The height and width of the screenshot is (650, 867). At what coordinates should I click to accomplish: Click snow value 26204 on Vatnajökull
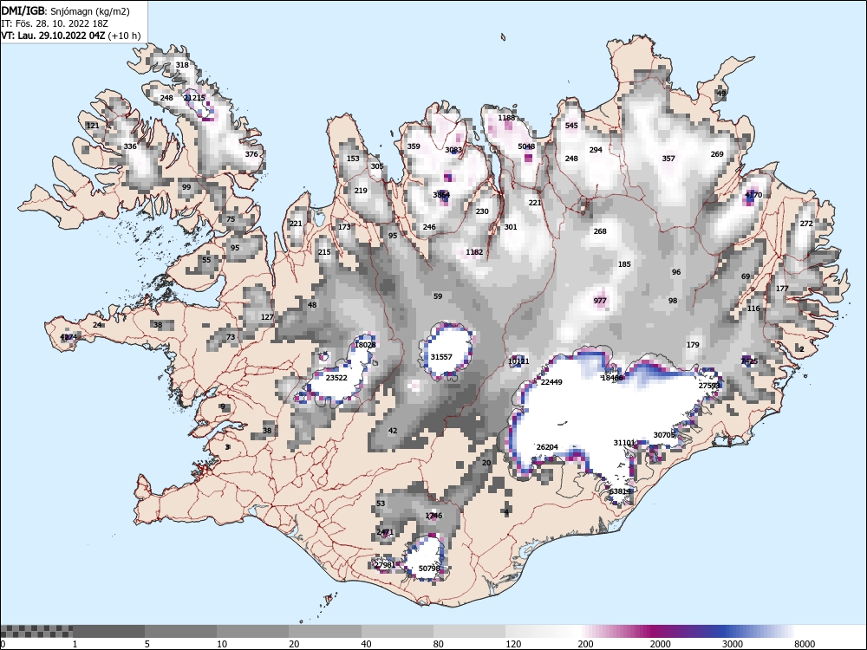click(547, 447)
